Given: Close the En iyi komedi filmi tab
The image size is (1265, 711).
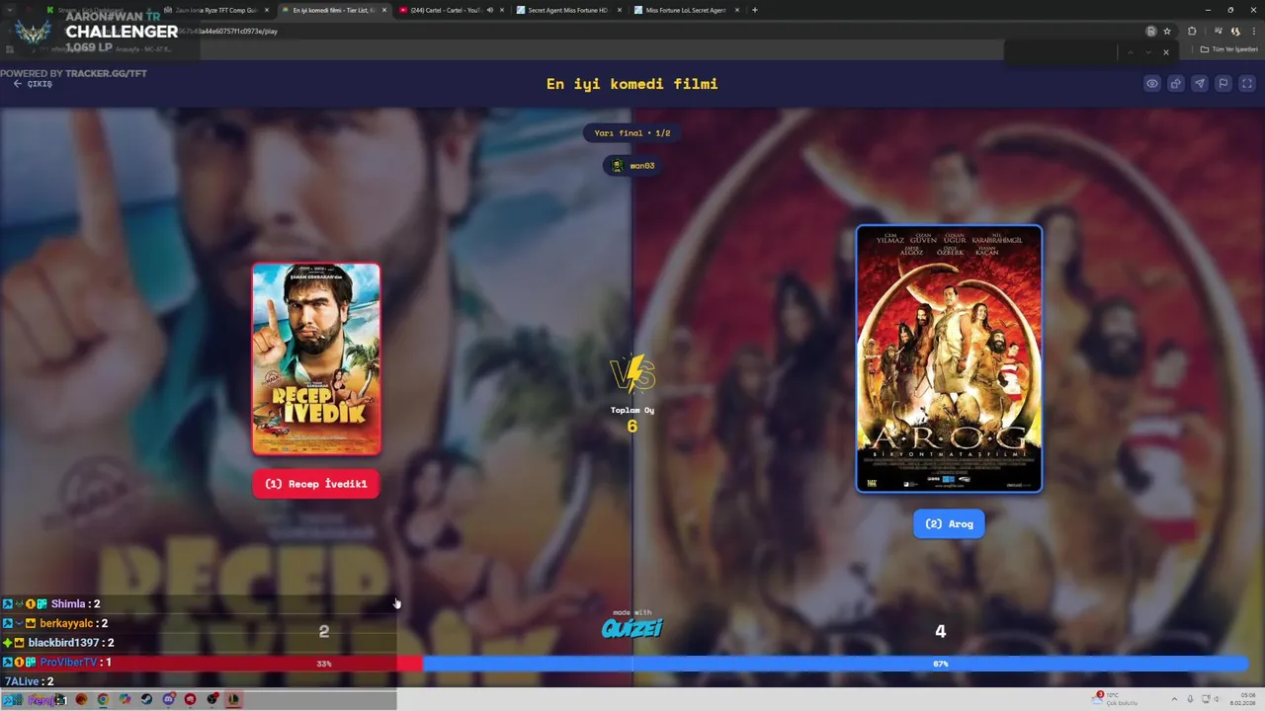Looking at the screenshot, I should [384, 10].
